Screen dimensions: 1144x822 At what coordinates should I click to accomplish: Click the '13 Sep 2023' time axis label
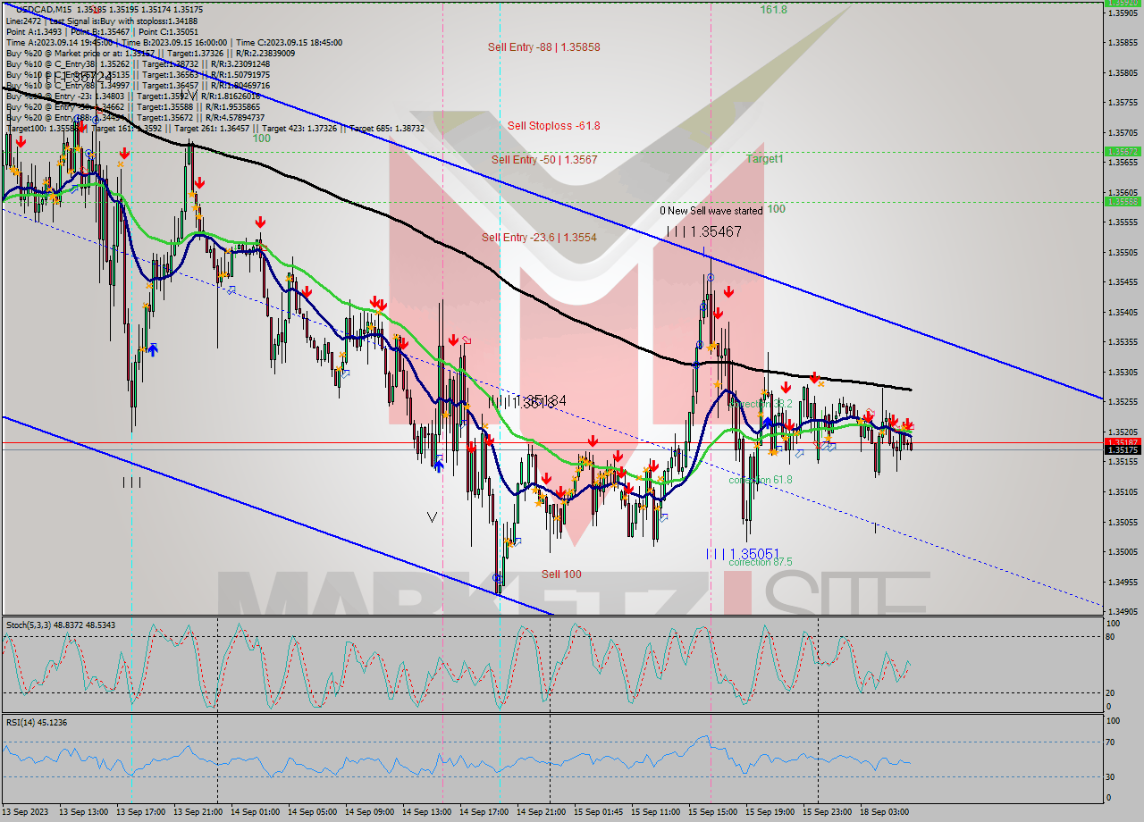(x=27, y=812)
